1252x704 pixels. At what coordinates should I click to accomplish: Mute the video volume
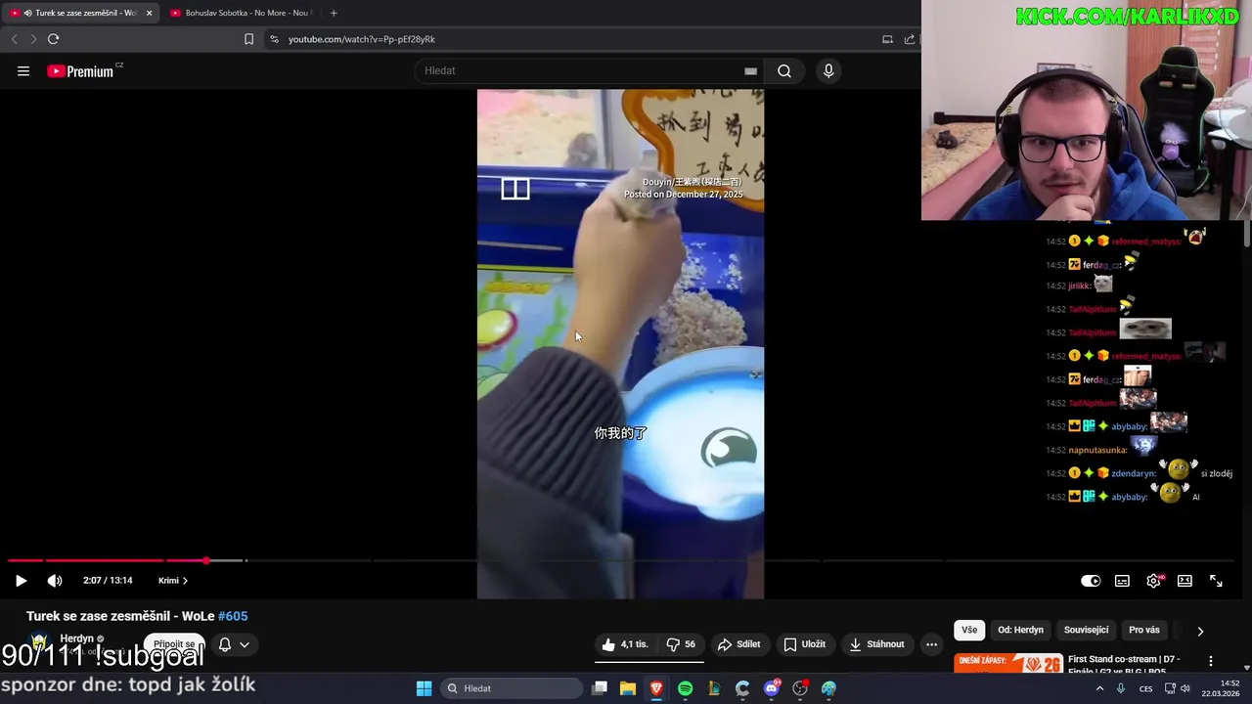(55, 581)
